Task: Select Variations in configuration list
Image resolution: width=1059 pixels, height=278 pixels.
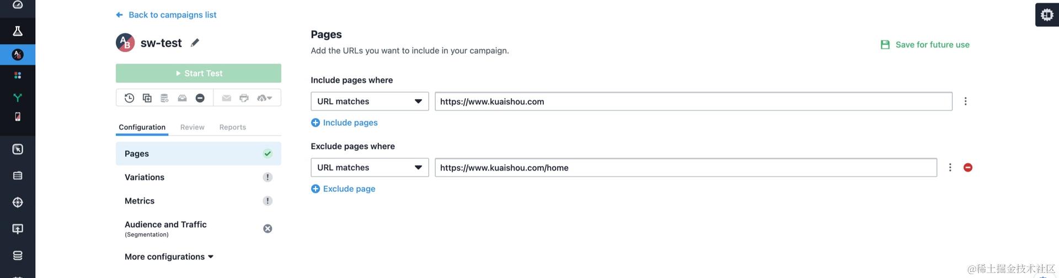Action: click(199, 177)
